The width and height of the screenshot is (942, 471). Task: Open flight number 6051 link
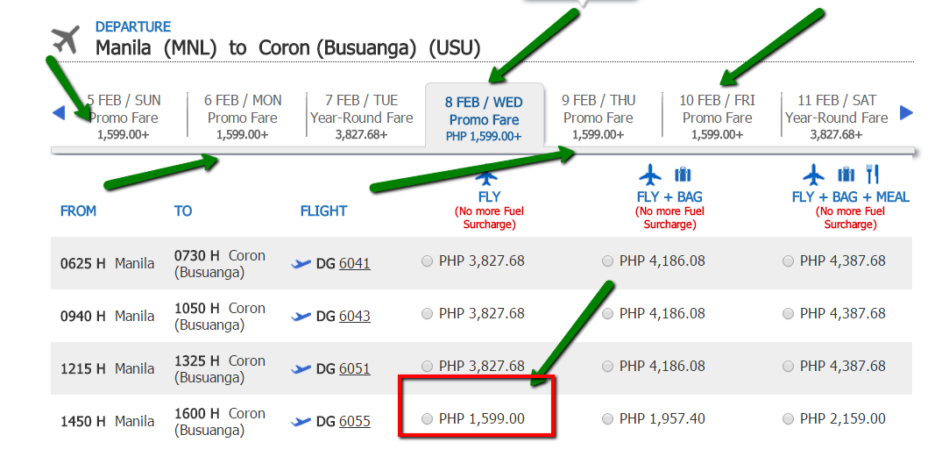354,368
